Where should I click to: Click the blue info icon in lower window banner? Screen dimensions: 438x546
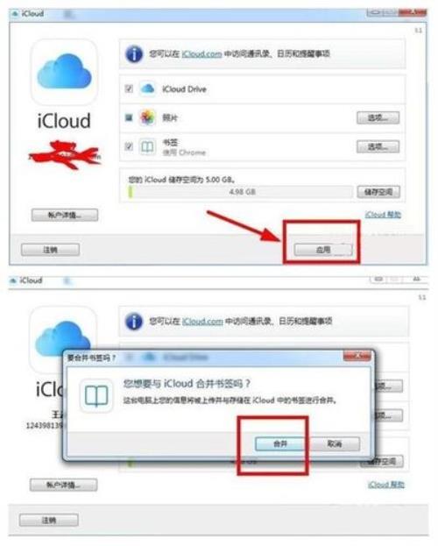click(x=134, y=322)
